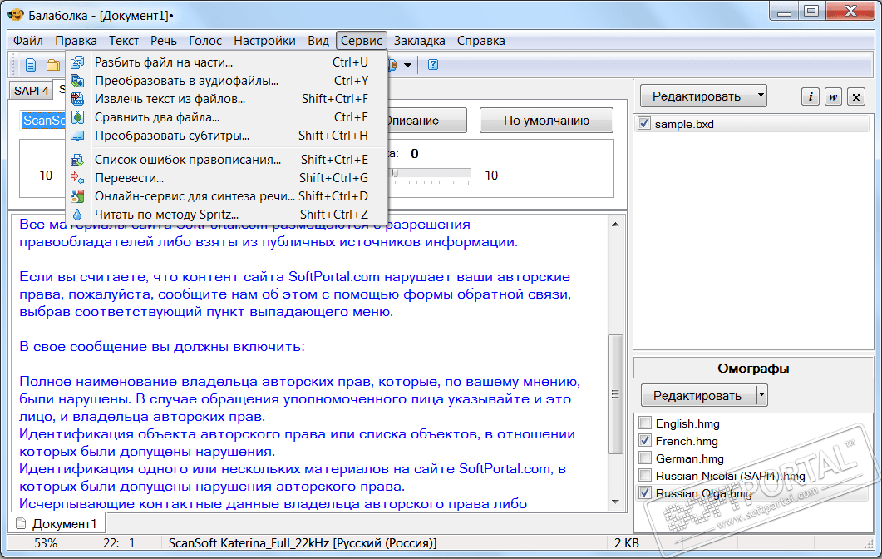This screenshot has height=559, width=882.
Task: Open the Правка menu
Action: click(76, 41)
